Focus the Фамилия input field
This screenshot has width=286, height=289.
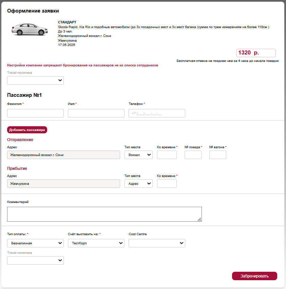pyautogui.click(x=36, y=113)
